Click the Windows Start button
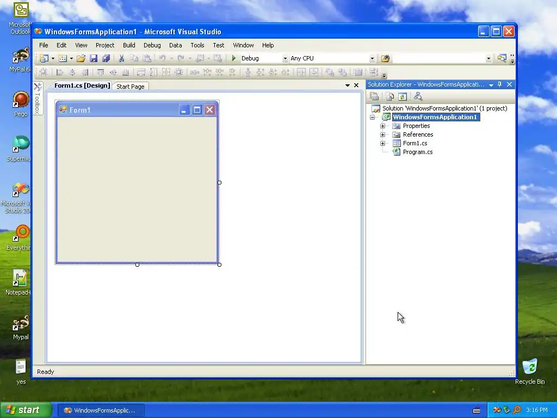The image size is (557, 418). [x=25, y=410]
